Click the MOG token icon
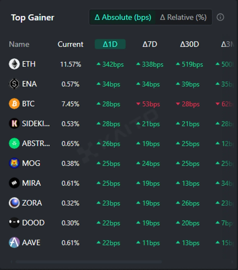The height and width of the screenshot is (270, 238). pos(14,163)
